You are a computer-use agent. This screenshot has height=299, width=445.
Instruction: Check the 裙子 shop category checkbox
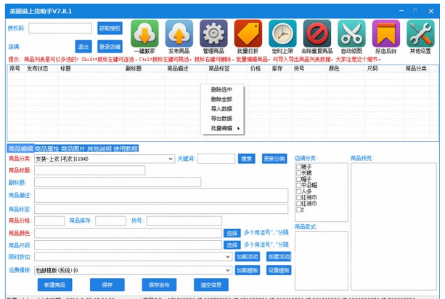[298, 167]
